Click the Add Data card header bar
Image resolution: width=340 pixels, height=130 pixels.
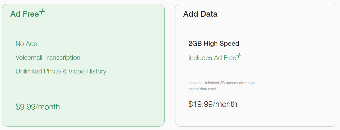pyautogui.click(x=256, y=13)
